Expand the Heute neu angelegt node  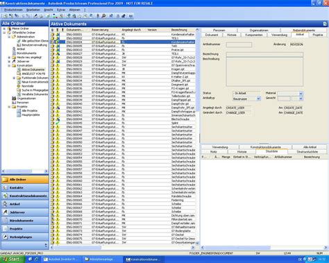click(9, 58)
